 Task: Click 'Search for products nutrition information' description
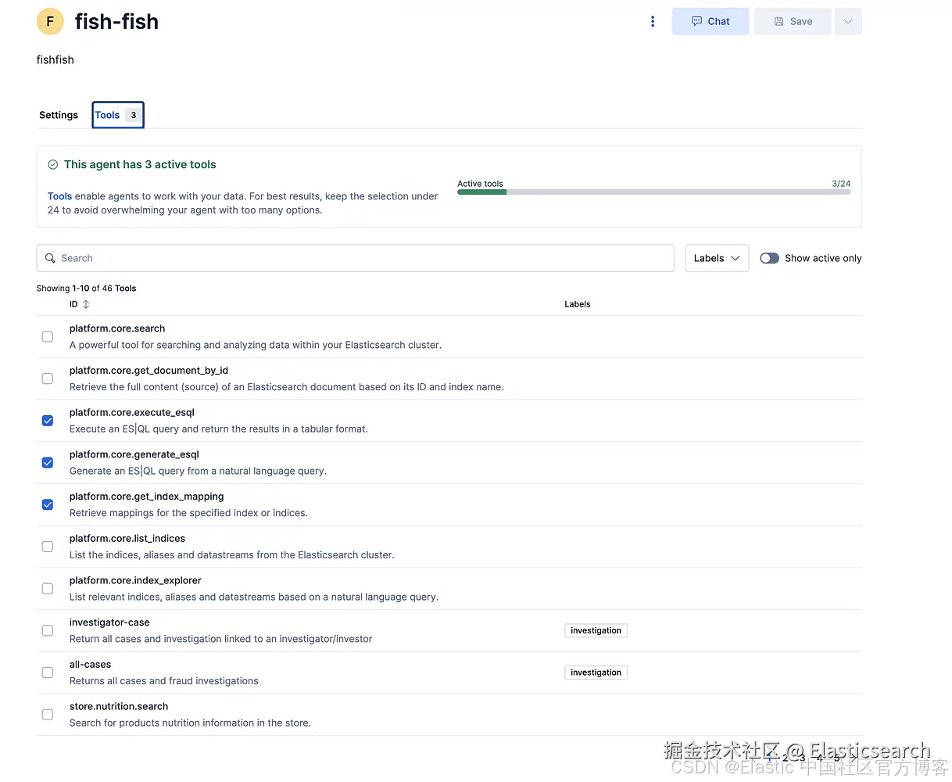[x=190, y=723]
